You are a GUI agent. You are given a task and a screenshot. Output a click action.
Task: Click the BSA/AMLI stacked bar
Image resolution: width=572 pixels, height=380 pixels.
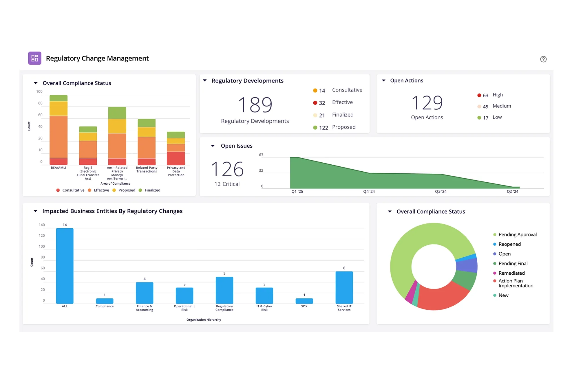click(x=59, y=130)
